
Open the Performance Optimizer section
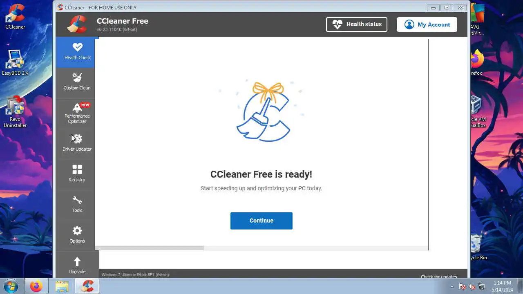pyautogui.click(x=77, y=113)
